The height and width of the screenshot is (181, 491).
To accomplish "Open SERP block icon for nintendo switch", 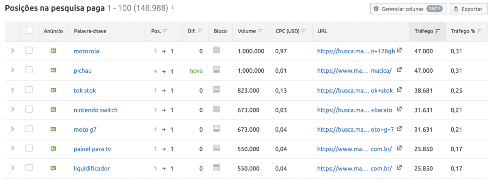I will (x=216, y=109).
